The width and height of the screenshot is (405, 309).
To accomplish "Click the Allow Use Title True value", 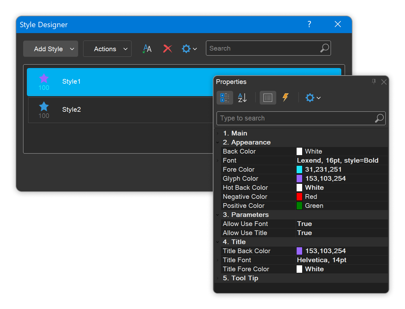I will pos(304,233).
